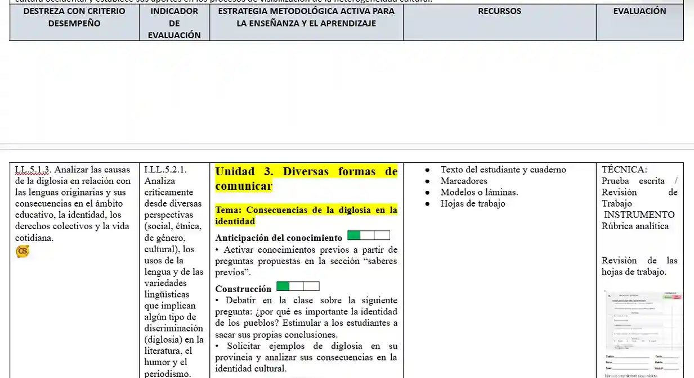Click the green segment beside 'Anticipación del conocimiento'
Viewport: 694px width, 378px height.
tap(354, 235)
